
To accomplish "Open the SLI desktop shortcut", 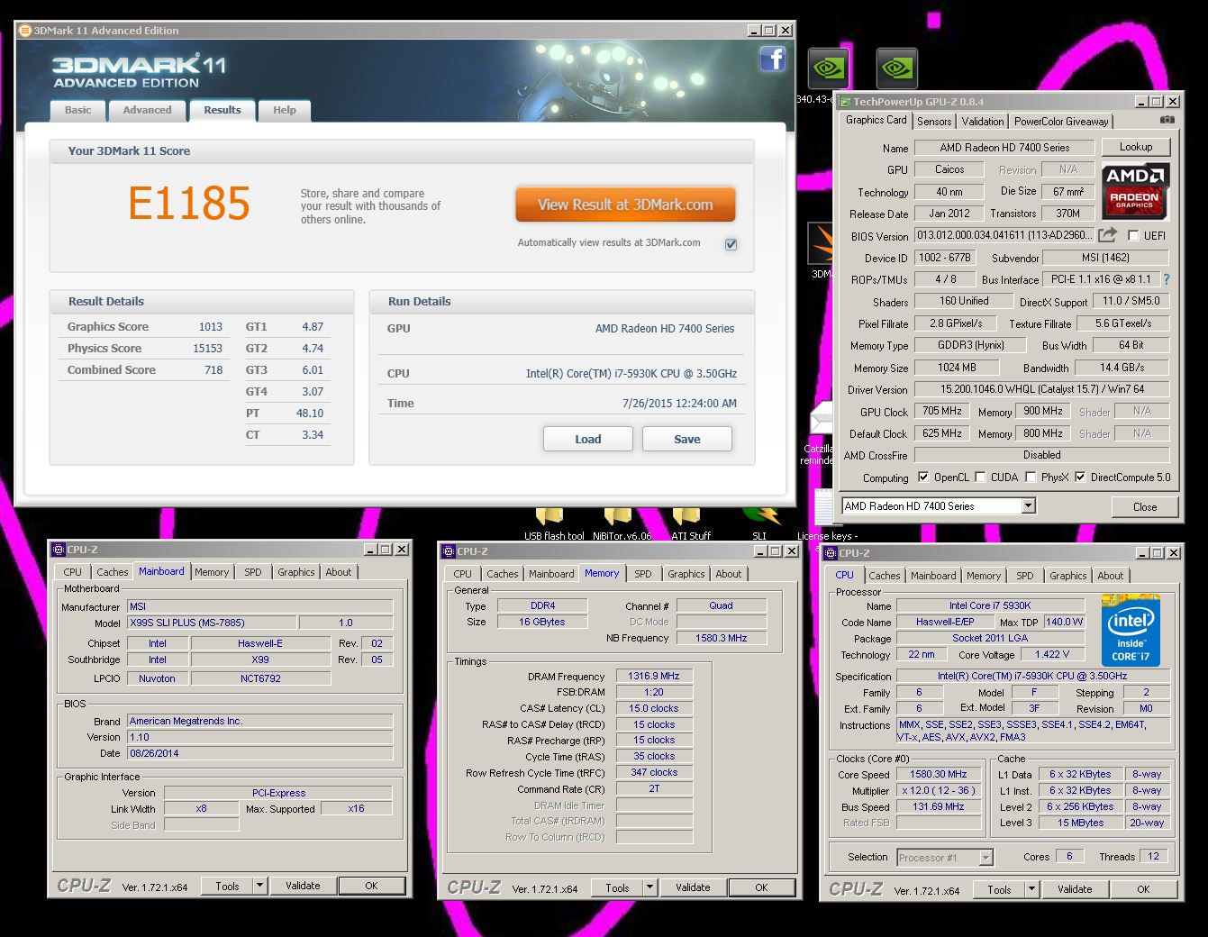I will (x=761, y=515).
